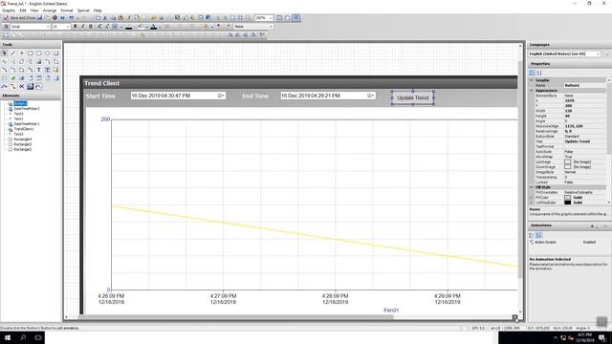This screenshot has width=612, height=344.
Task: Click the UnfilledColor black swatch
Action: [567, 203]
